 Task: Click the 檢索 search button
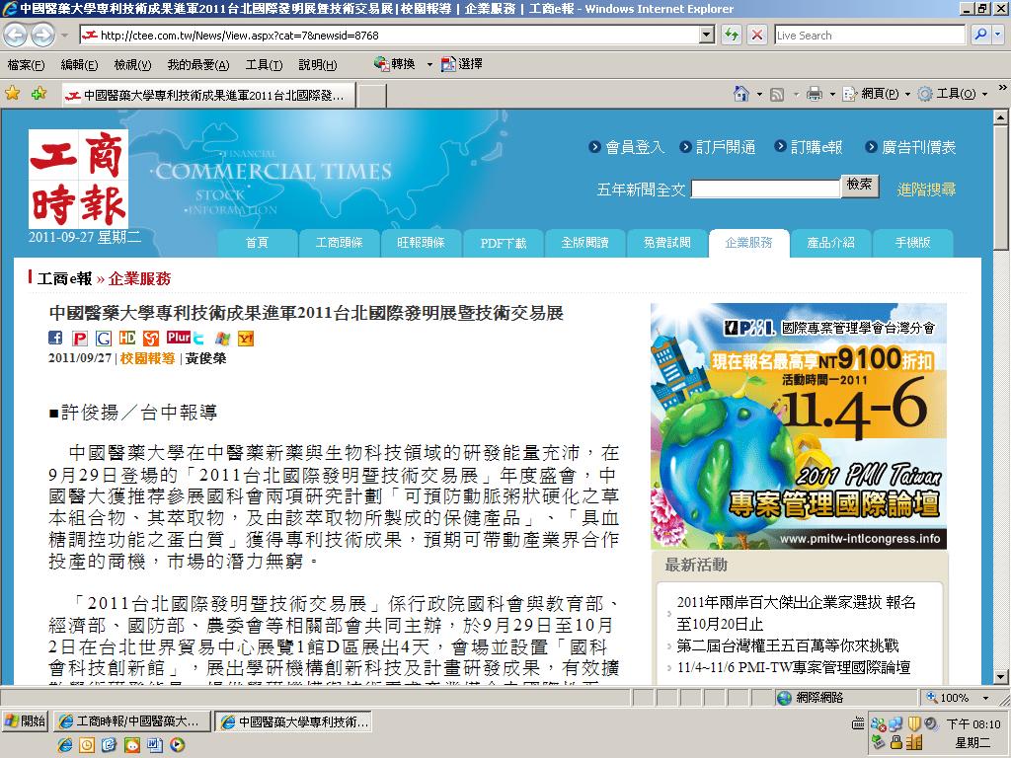tap(860, 186)
